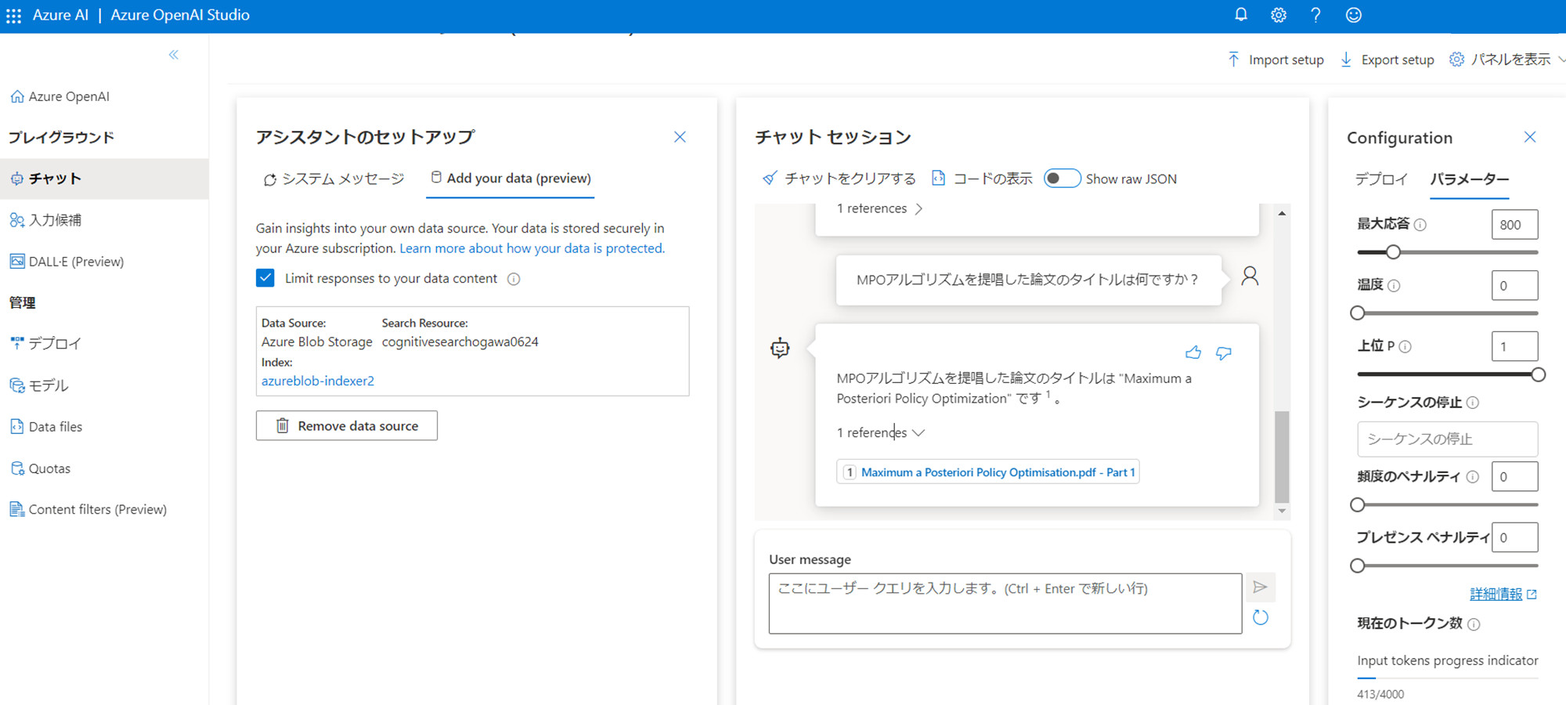The image size is (1566, 705).
Task: Open Maximum a Posteriori Policy Optimisation.pdf citation
Action: click(988, 472)
